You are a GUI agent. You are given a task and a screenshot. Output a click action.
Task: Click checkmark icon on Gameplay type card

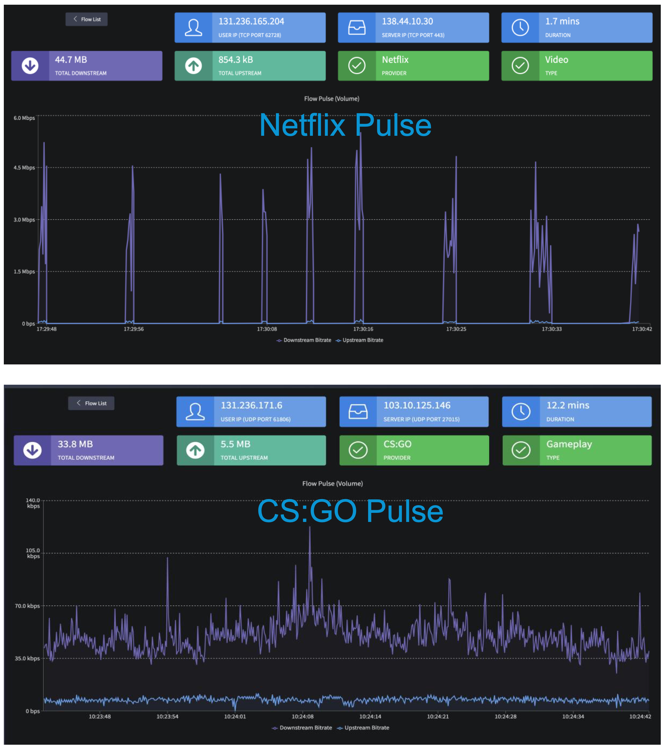tap(521, 450)
